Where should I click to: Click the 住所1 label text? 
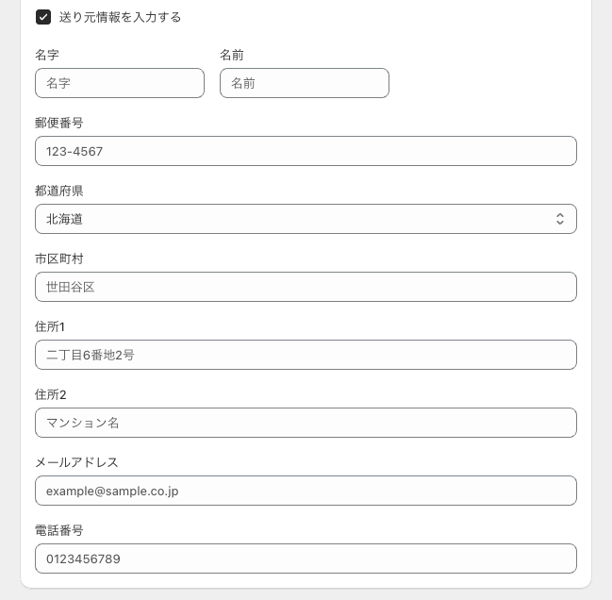50,326
